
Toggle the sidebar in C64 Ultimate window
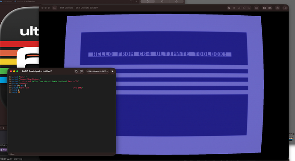[x=55, y=8]
